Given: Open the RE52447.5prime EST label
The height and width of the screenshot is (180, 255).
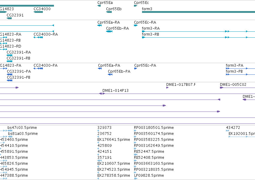Looking at the screenshot, I should (x=149, y=152).
